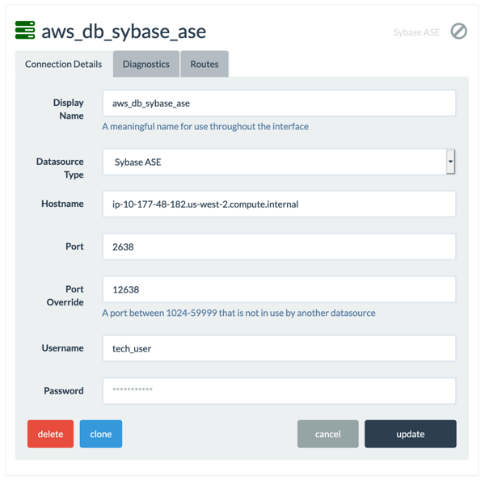
Task: Click the grey cancel button
Action: click(x=328, y=434)
